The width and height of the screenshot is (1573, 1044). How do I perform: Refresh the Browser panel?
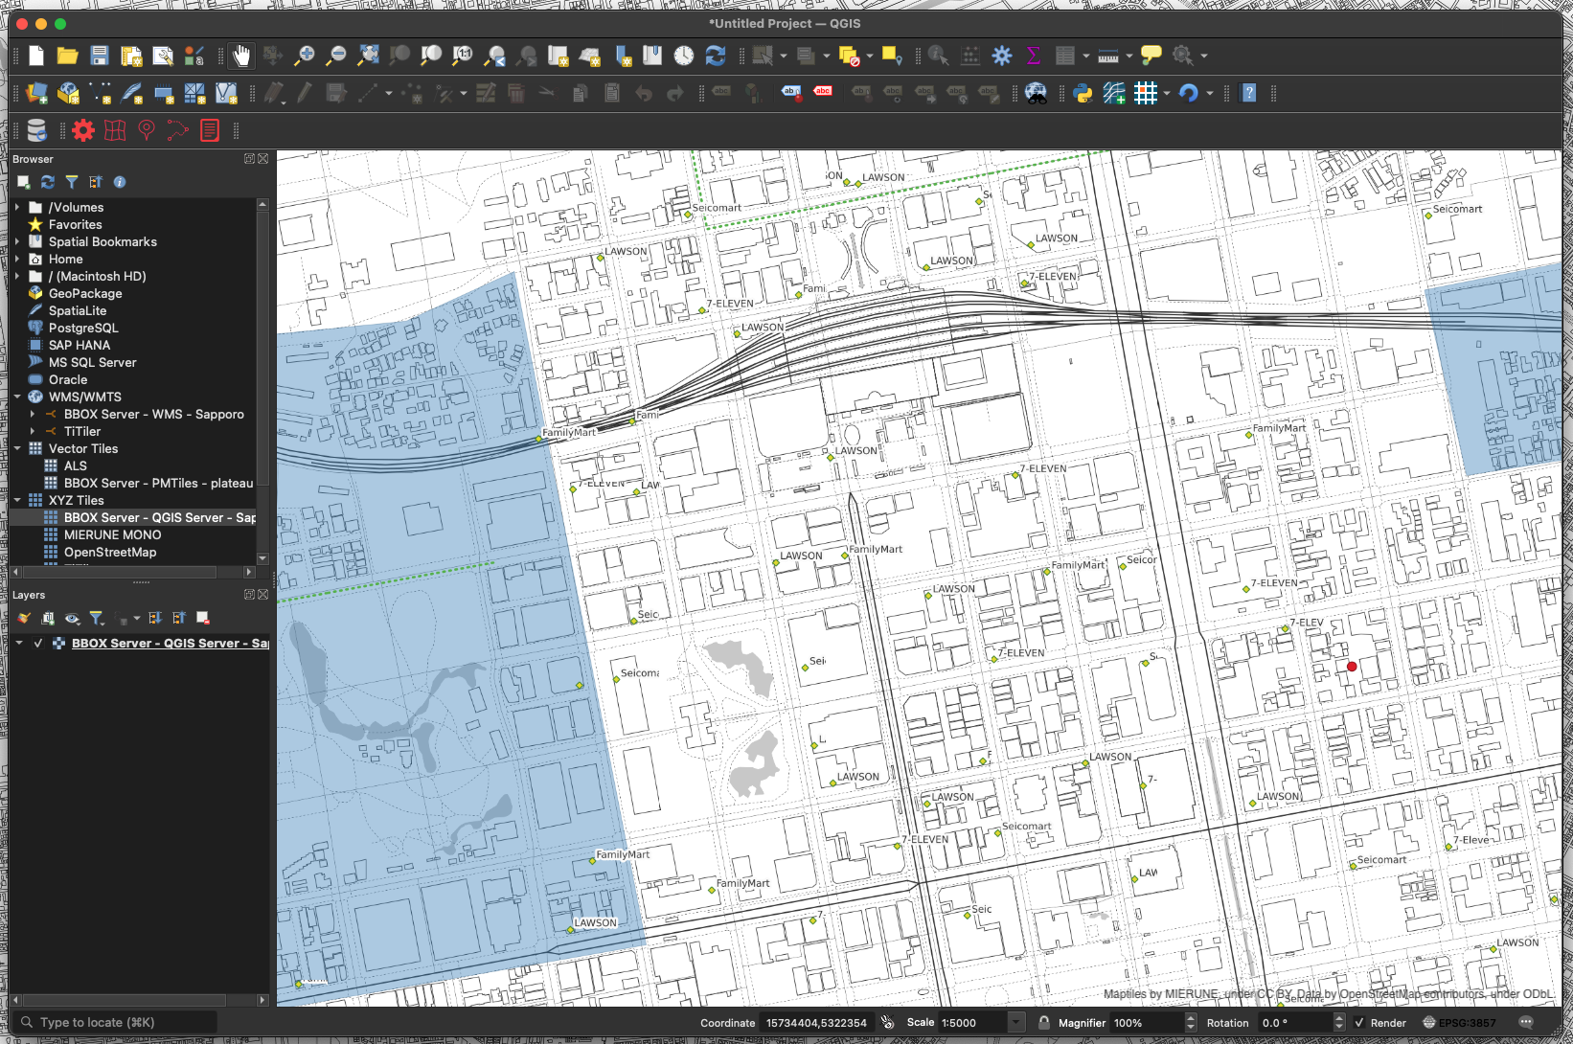click(47, 182)
